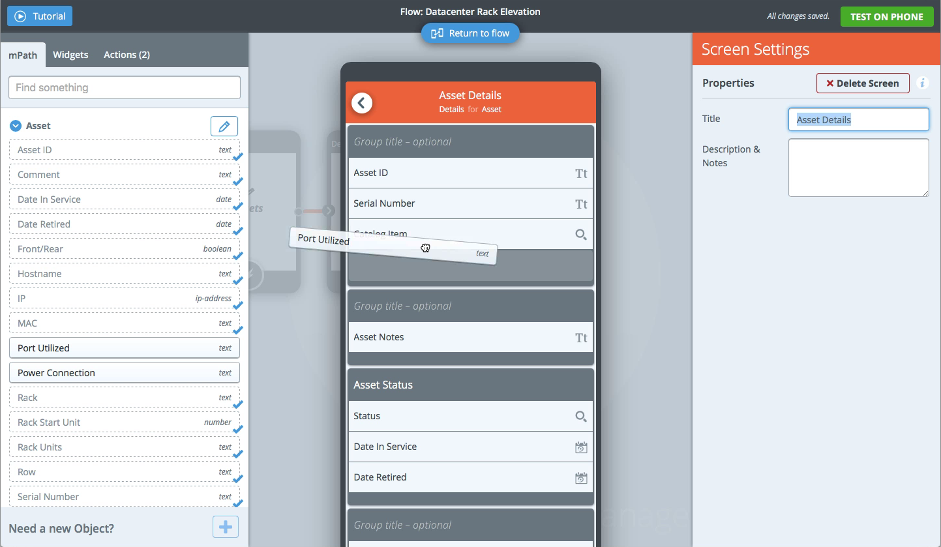Click the Screen Settings panel heading
The image size is (941, 547).
[755, 50]
